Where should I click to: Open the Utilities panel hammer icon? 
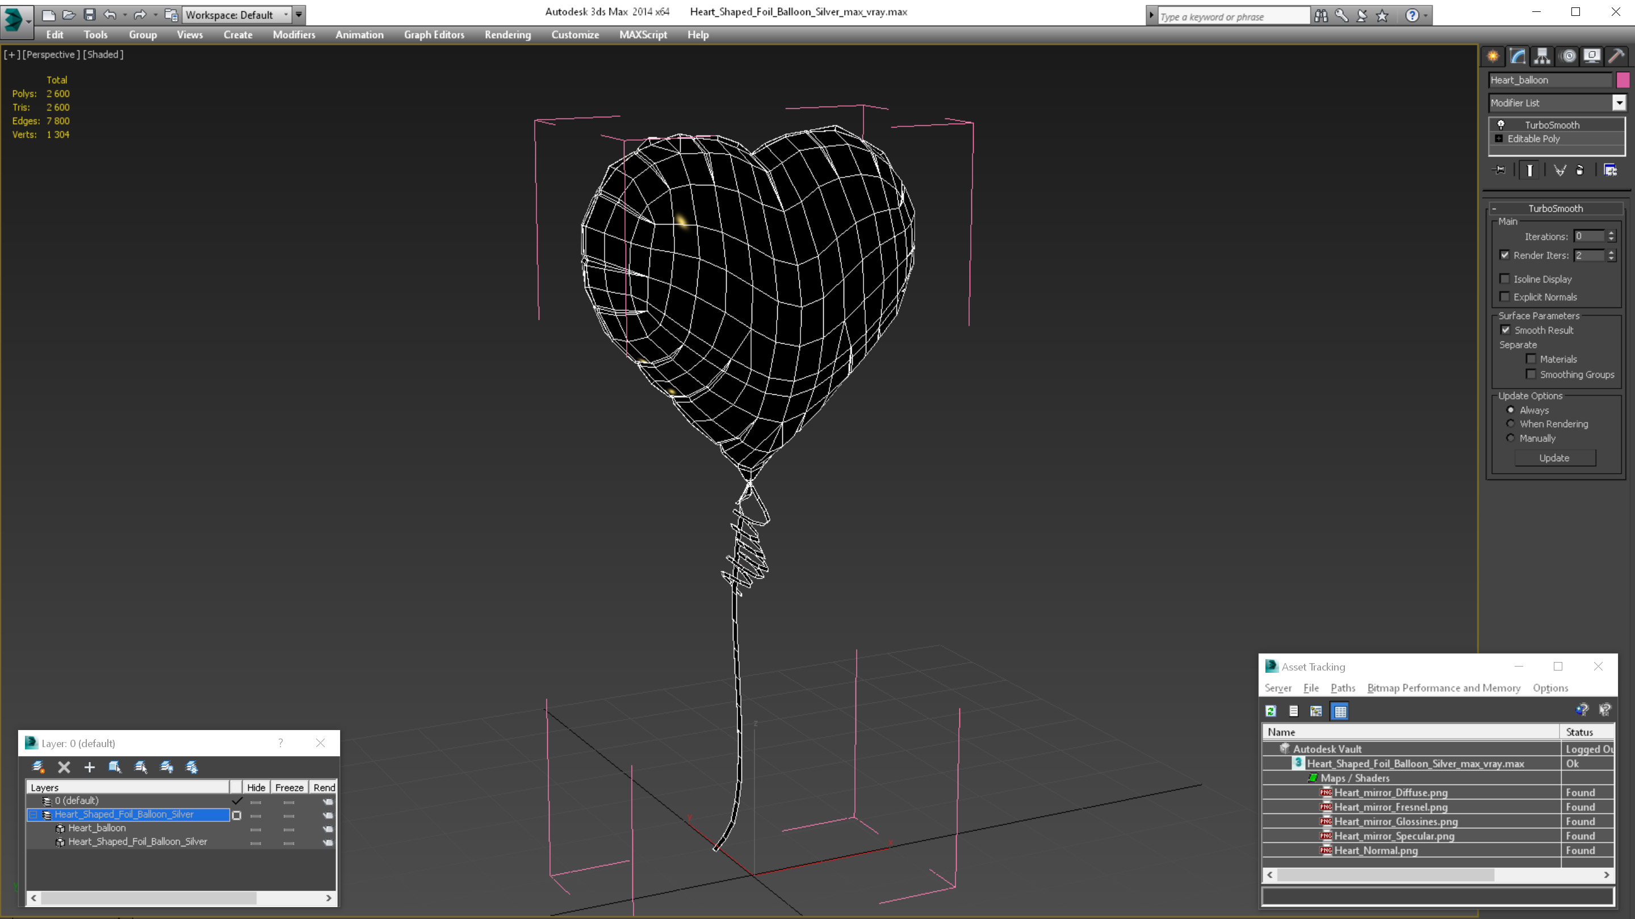coord(1616,57)
